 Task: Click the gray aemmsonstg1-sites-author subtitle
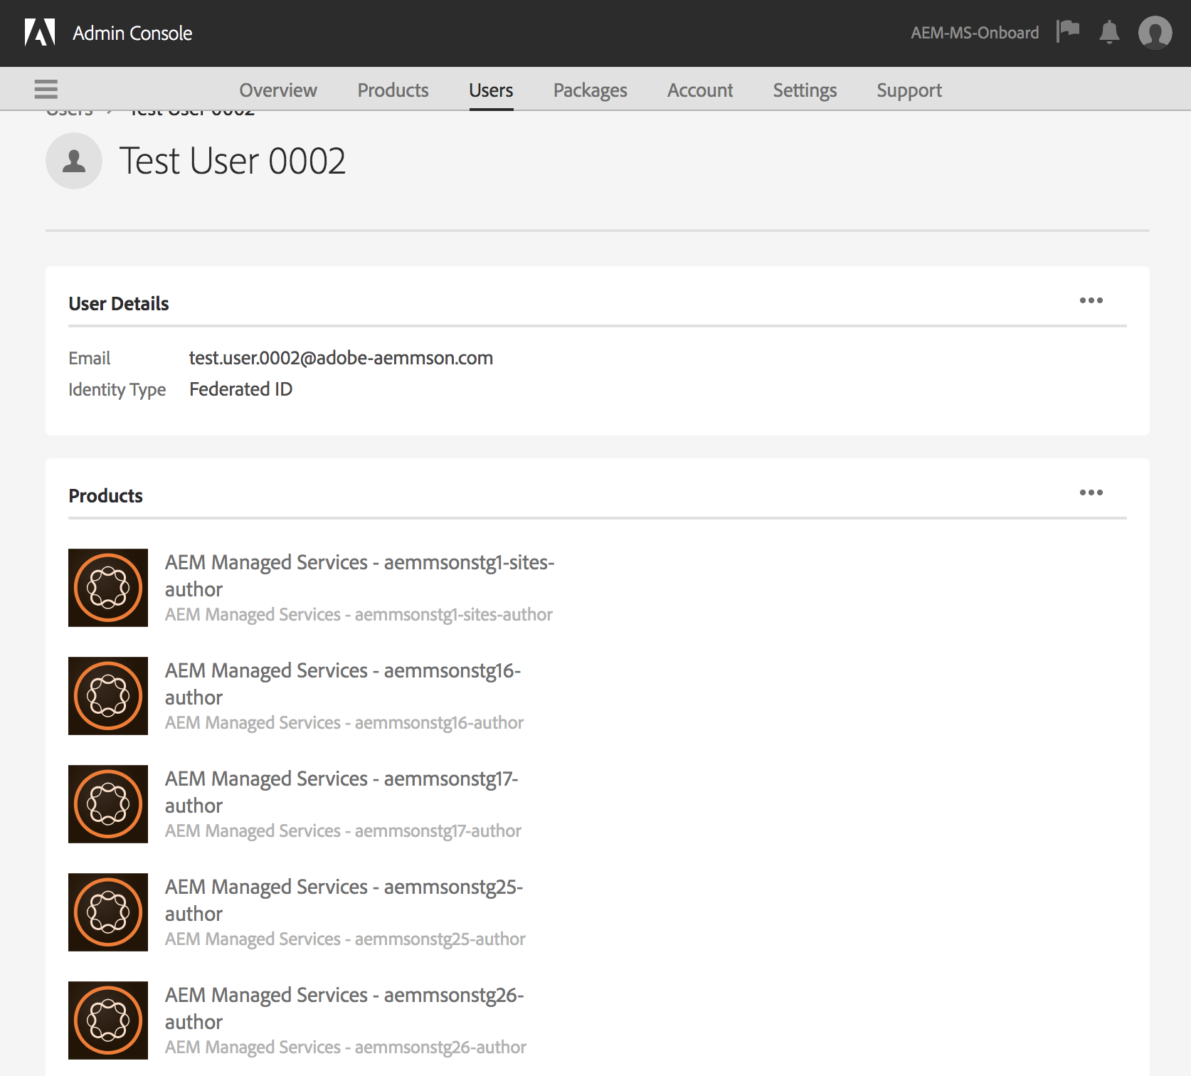pos(359,615)
